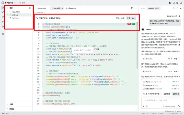This screenshot has width=184, height=115.
Task: Open the run and debug bug icon
Action: click(x=3, y=27)
